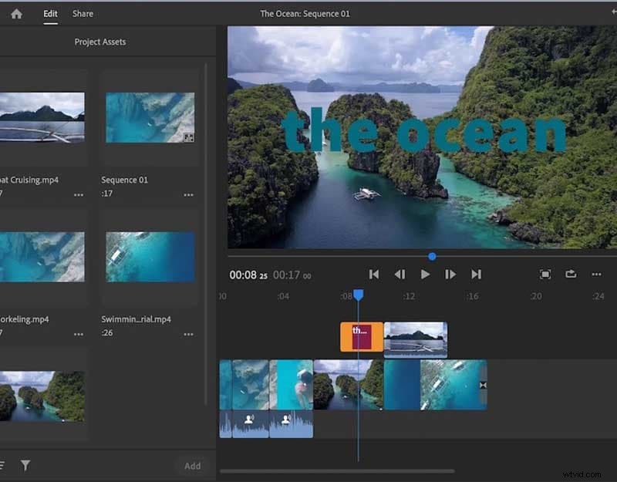The image size is (617, 482).
Task: Jump to sequence start using skip-to-start icon
Action: click(375, 274)
